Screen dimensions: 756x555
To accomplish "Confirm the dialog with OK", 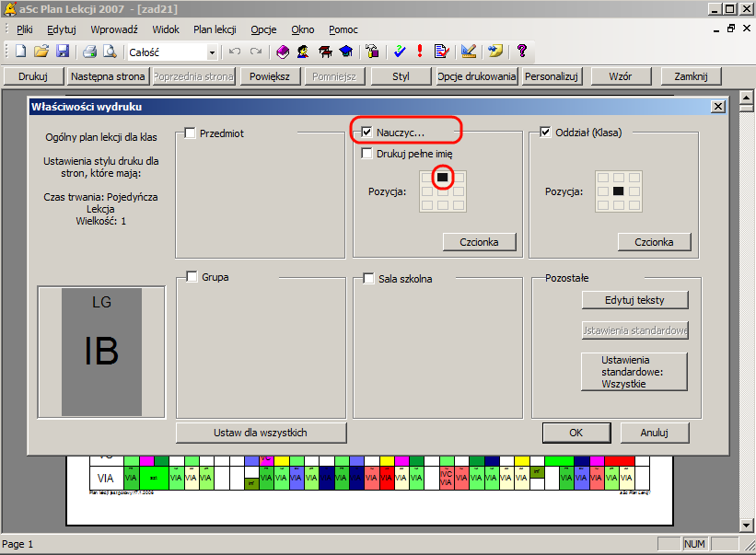I will coord(576,433).
